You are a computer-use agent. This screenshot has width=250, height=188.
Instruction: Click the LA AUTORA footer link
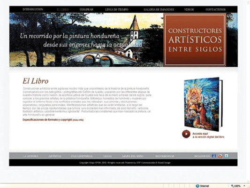(x=30, y=156)
